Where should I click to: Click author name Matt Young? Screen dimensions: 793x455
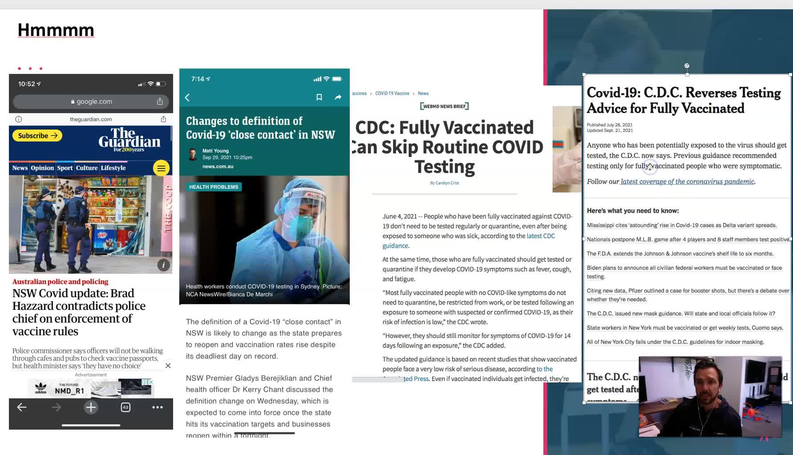(215, 151)
